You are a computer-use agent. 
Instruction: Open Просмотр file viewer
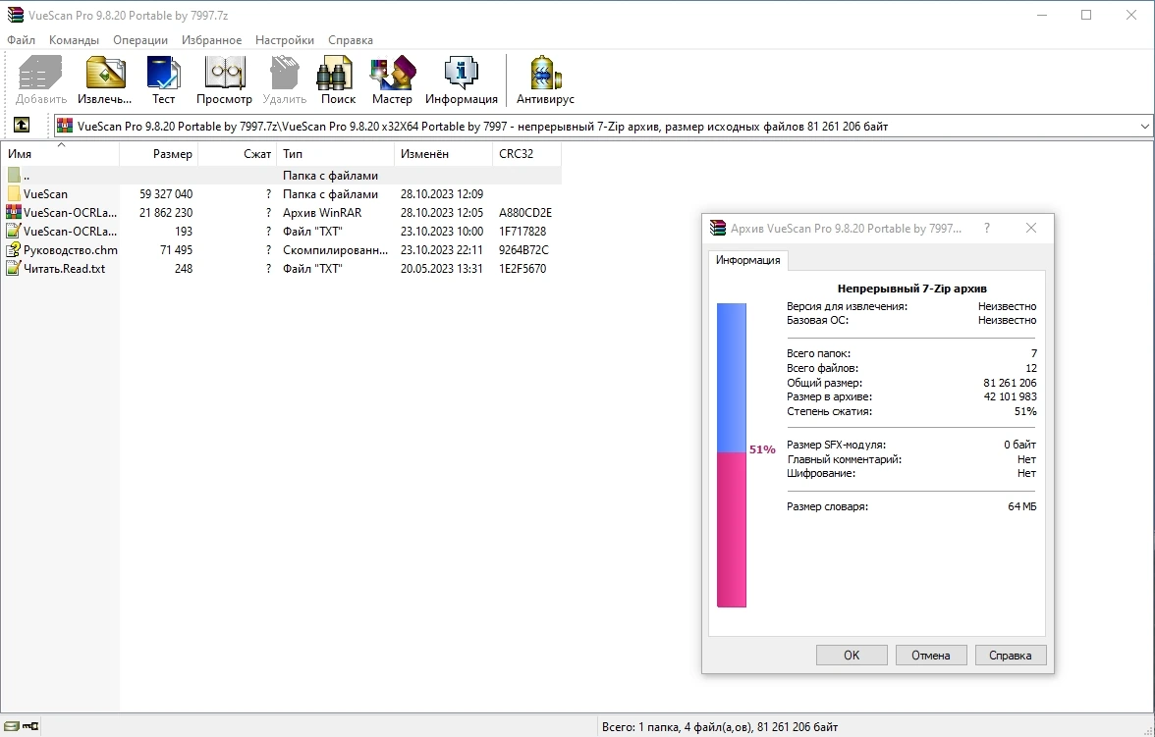coord(224,79)
